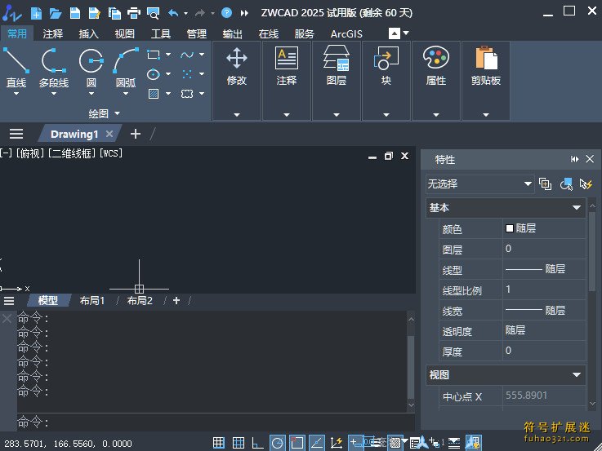Click the Save As icon with pencil
602x451 pixels.
(94, 13)
